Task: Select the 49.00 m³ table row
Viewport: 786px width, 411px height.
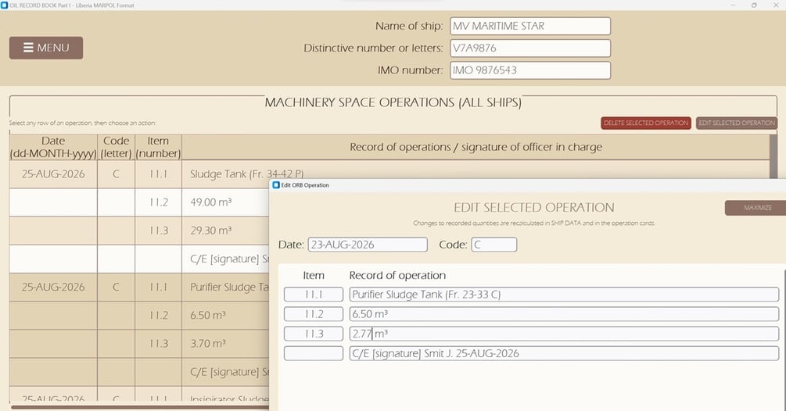Action: [x=139, y=202]
